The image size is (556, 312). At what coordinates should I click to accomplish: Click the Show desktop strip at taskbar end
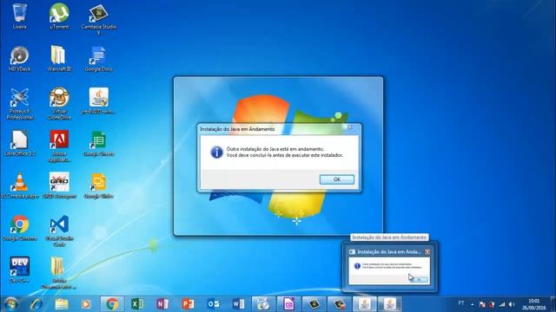pos(553,304)
